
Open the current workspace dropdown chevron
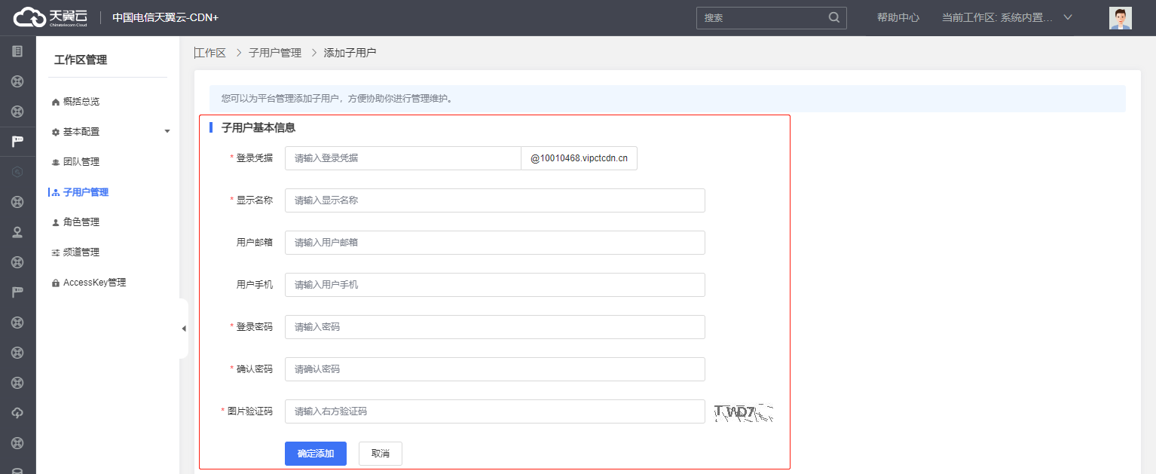1067,17
